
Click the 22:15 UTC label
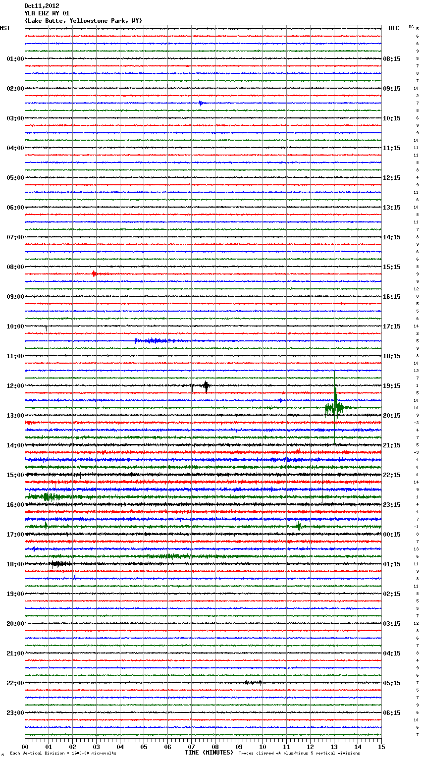[x=392, y=475]
